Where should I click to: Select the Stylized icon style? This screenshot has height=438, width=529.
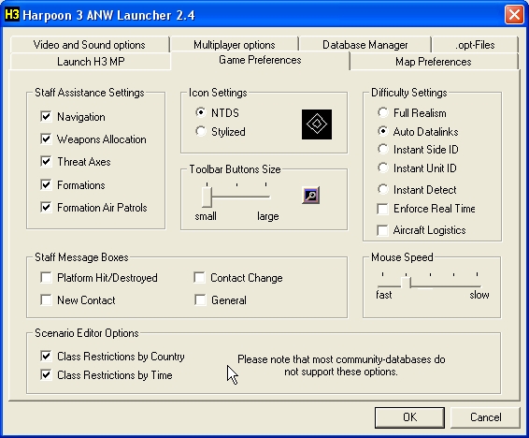tap(201, 131)
